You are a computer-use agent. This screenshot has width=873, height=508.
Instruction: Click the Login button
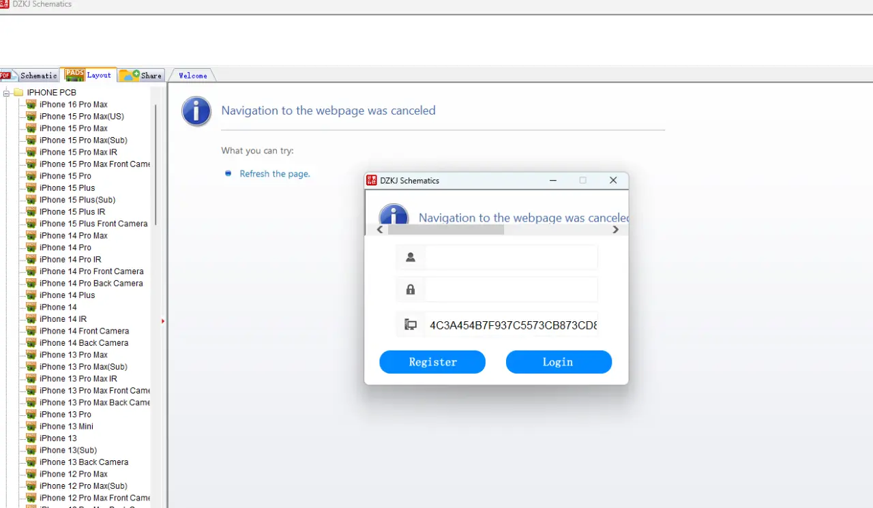pos(559,362)
